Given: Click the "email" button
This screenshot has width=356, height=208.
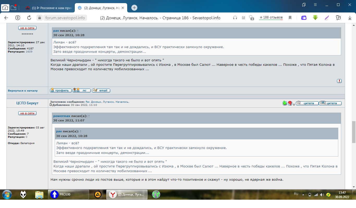Looking at the screenshot, I should (101, 90).
